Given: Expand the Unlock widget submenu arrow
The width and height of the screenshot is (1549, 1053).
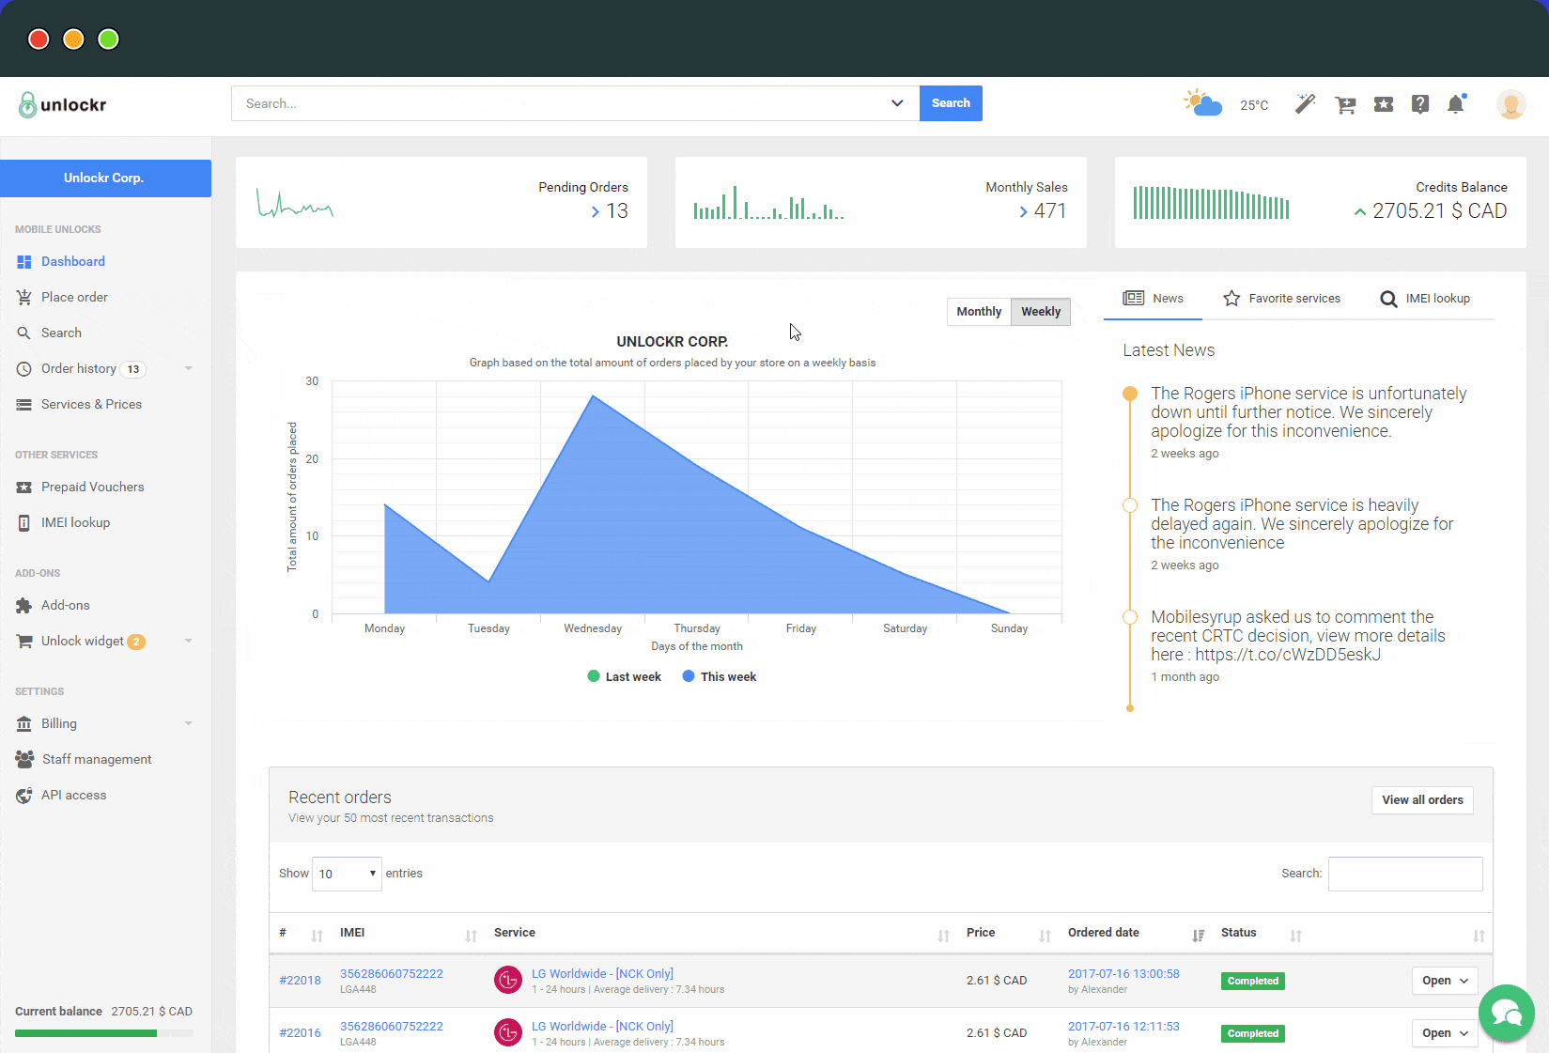Looking at the screenshot, I should point(189,641).
